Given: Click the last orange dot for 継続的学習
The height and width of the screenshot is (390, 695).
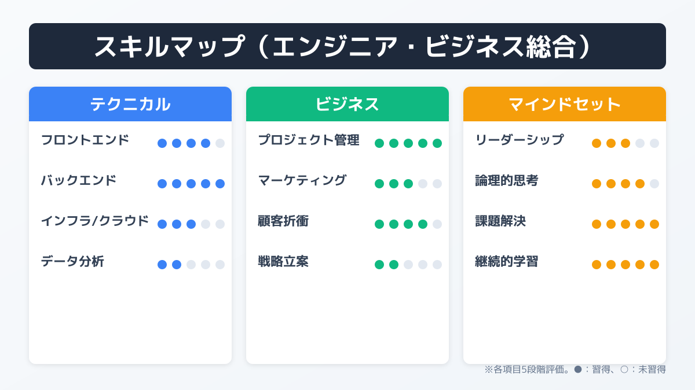Looking at the screenshot, I should [654, 265].
